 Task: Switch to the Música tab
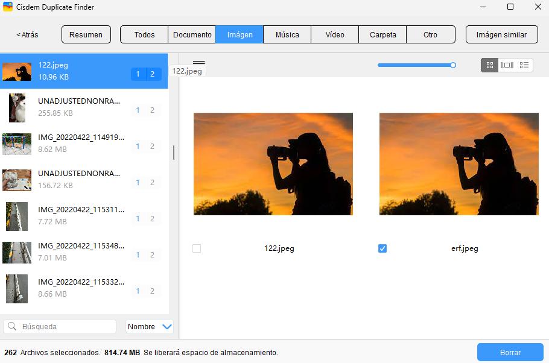287,34
